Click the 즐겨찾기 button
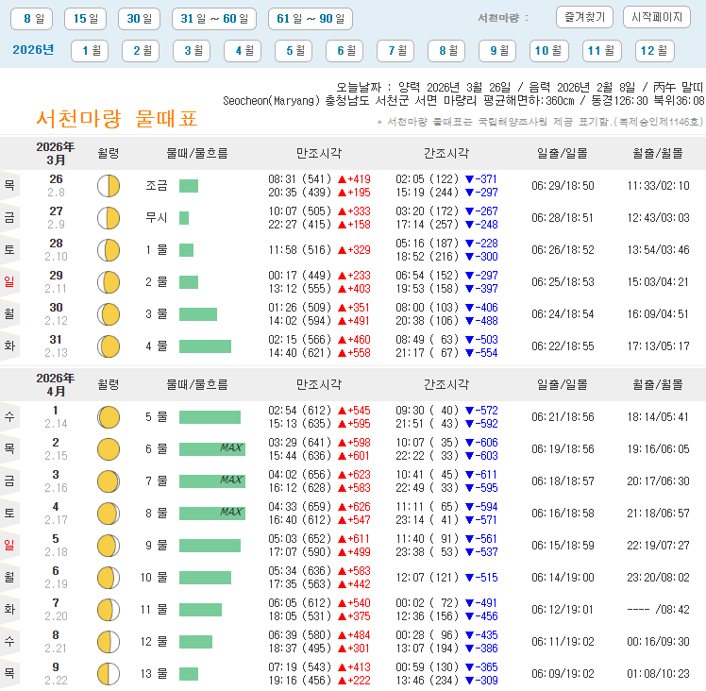This screenshot has width=706, height=691. click(x=584, y=17)
